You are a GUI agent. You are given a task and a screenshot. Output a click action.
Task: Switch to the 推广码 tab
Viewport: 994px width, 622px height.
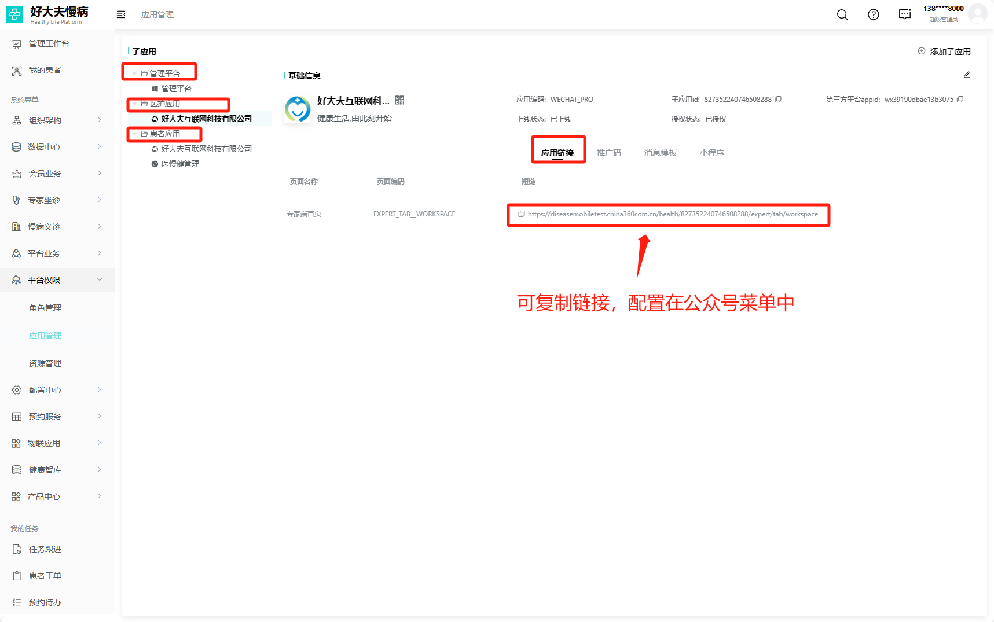609,153
